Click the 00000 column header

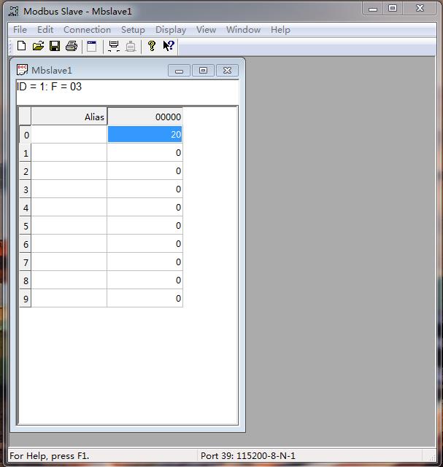pos(145,117)
